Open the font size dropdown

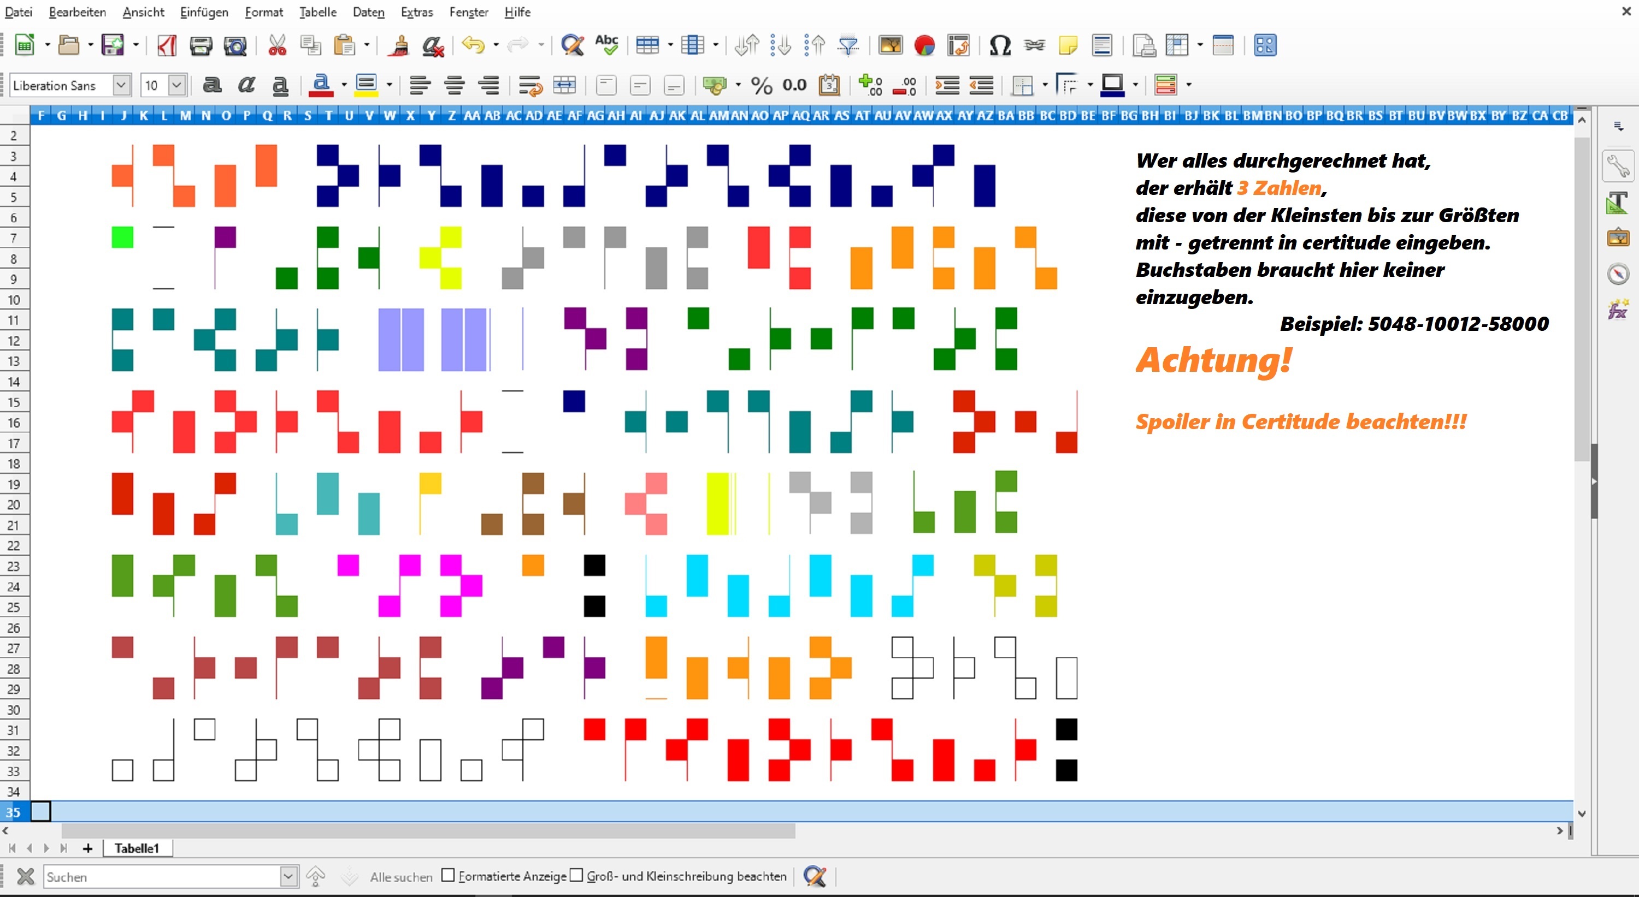coord(177,85)
